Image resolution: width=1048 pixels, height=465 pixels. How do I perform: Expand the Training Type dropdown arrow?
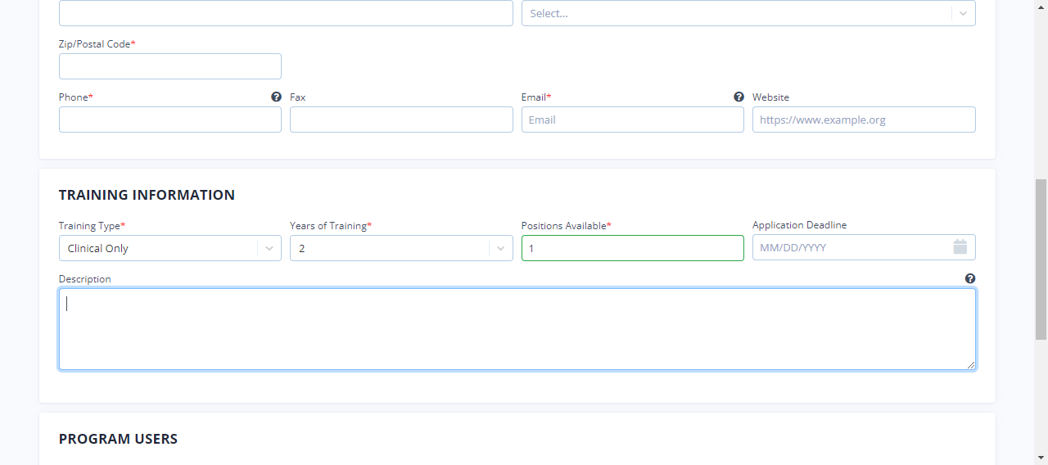tap(269, 248)
